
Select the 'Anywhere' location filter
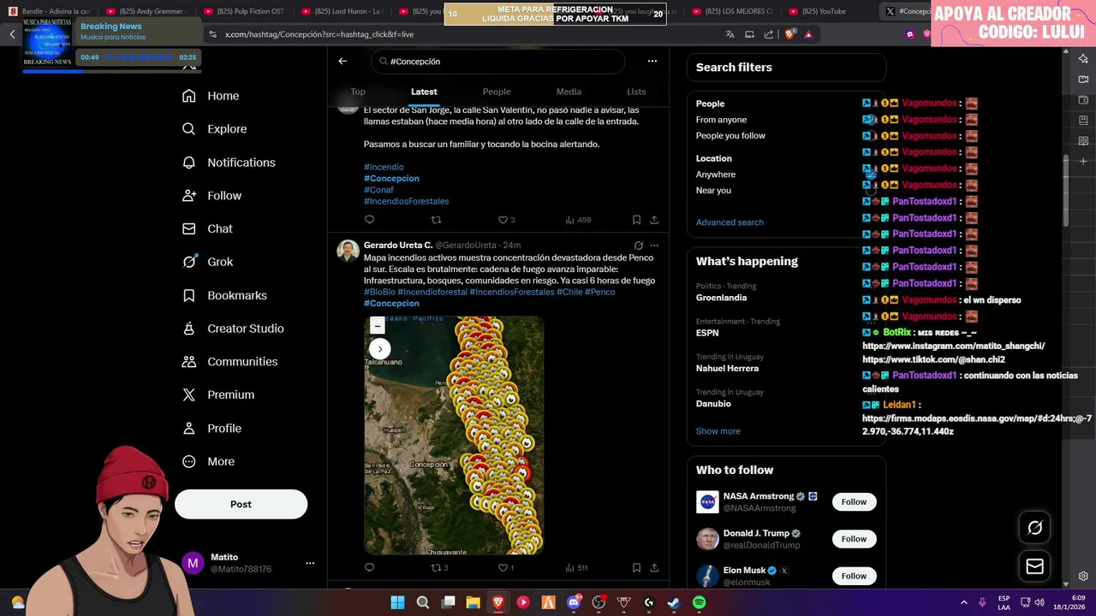coord(716,175)
